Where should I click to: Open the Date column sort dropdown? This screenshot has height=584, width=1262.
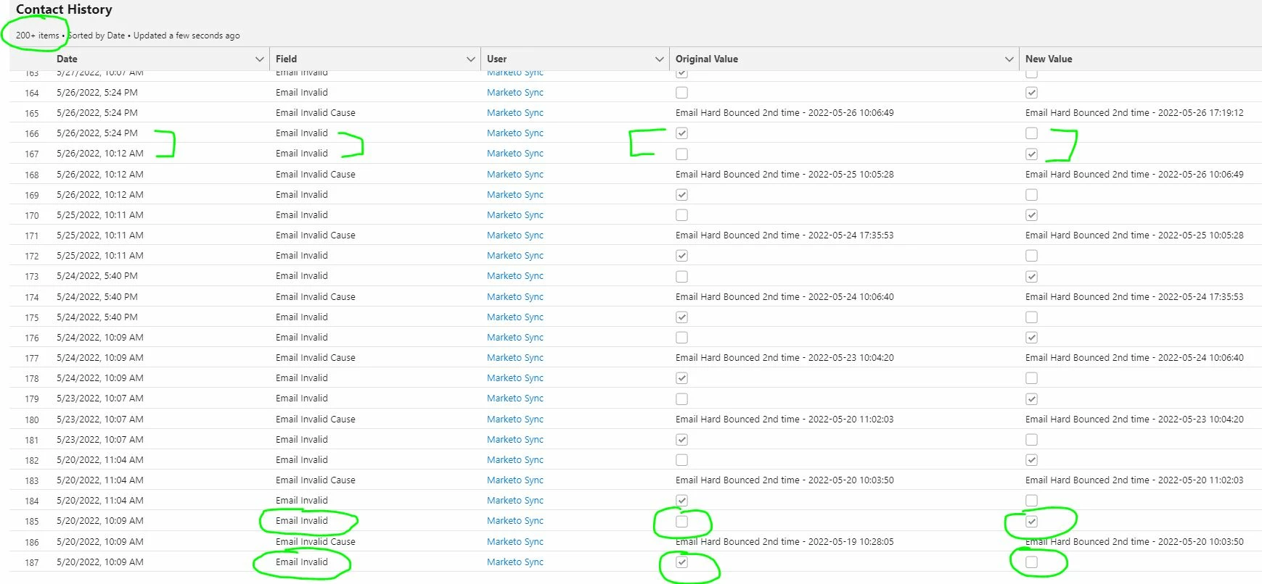pos(259,59)
